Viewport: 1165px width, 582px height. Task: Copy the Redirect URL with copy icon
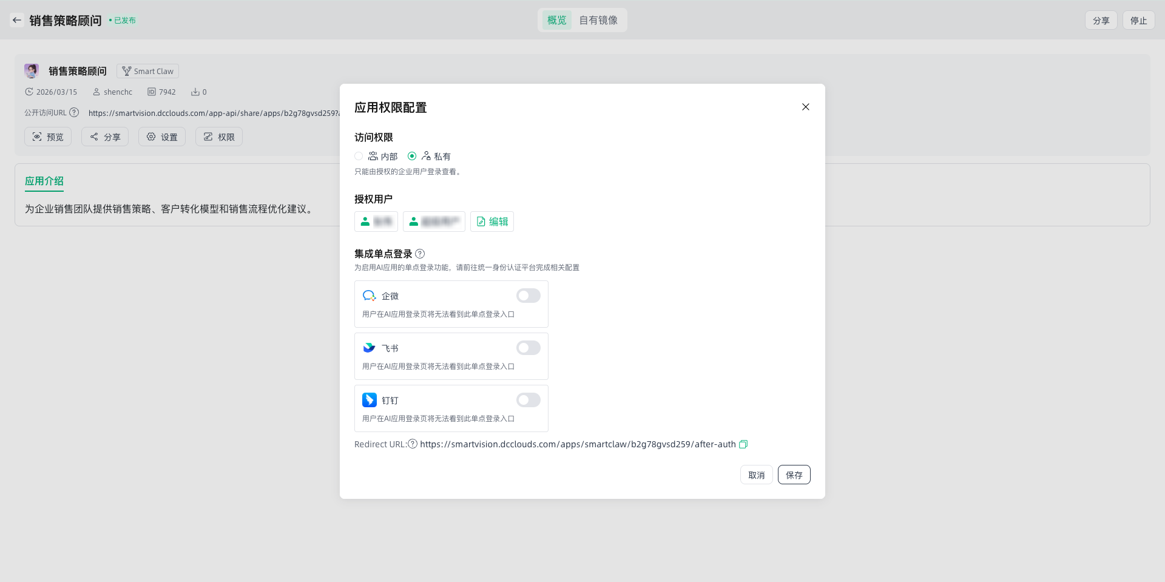743,444
